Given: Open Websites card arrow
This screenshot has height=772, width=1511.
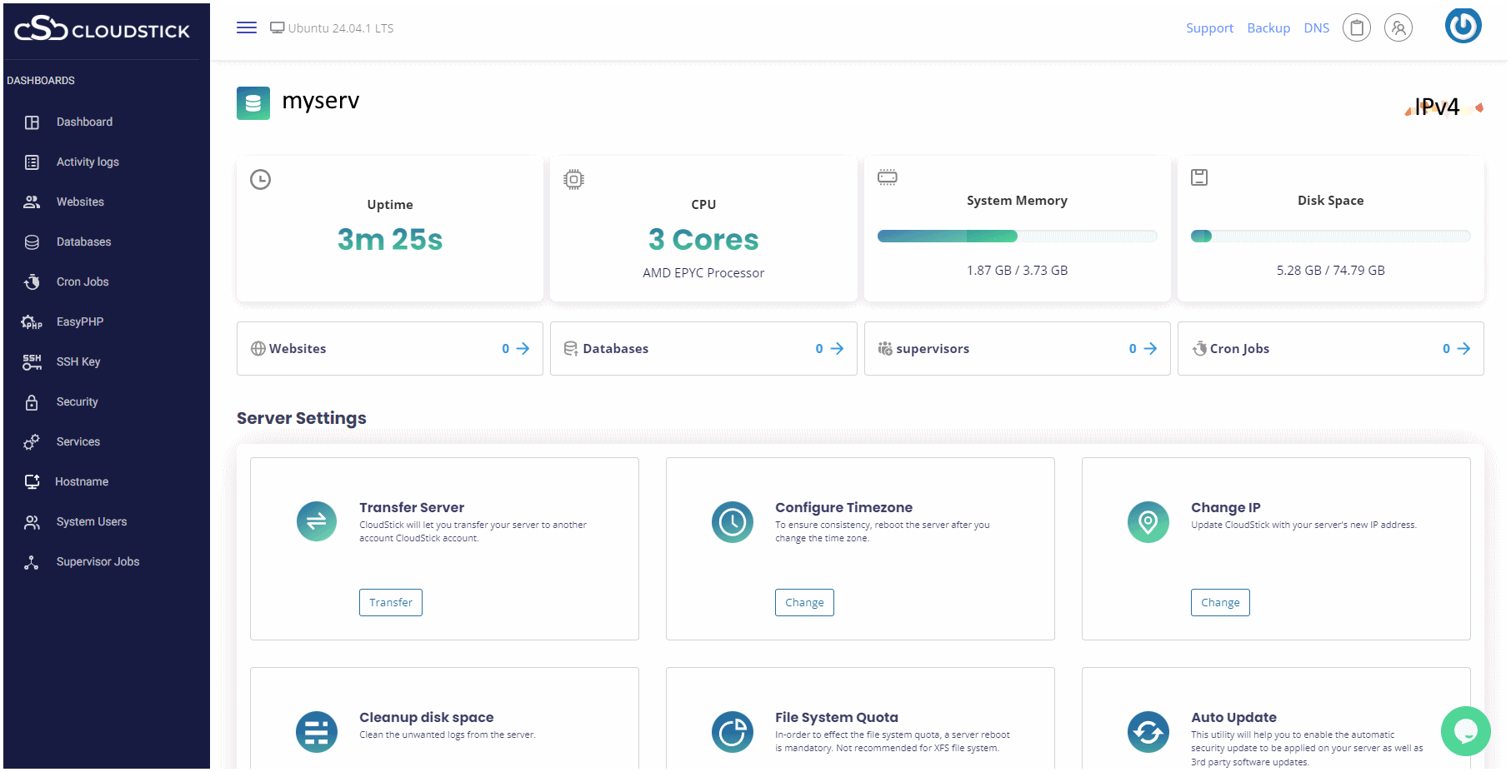Looking at the screenshot, I should click(x=523, y=349).
